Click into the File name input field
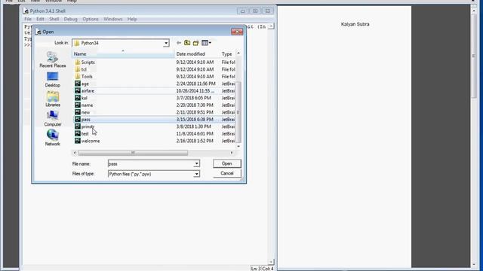Viewport: 483px width, 271px height. click(151, 164)
